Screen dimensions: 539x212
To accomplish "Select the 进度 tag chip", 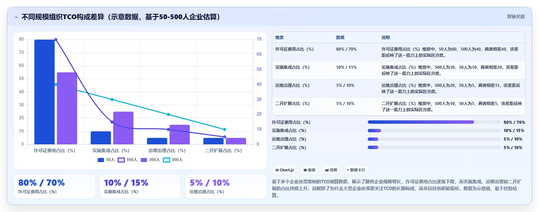I will pyautogui.click(x=331, y=170).
